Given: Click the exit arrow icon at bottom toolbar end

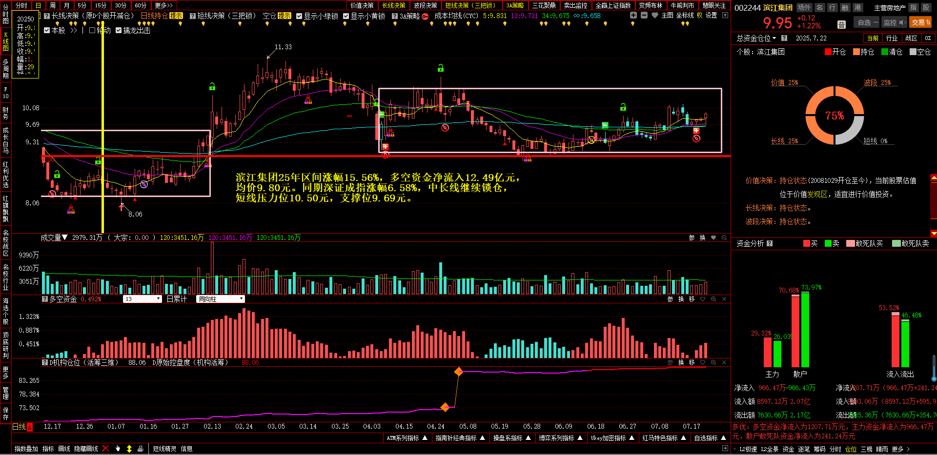Looking at the screenshot, I should [x=725, y=449].
